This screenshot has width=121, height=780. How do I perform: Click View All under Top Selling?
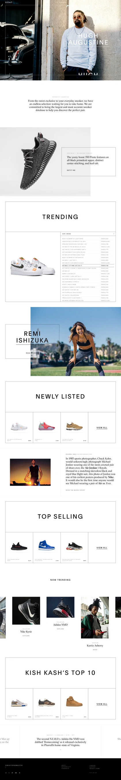(102, 548)
